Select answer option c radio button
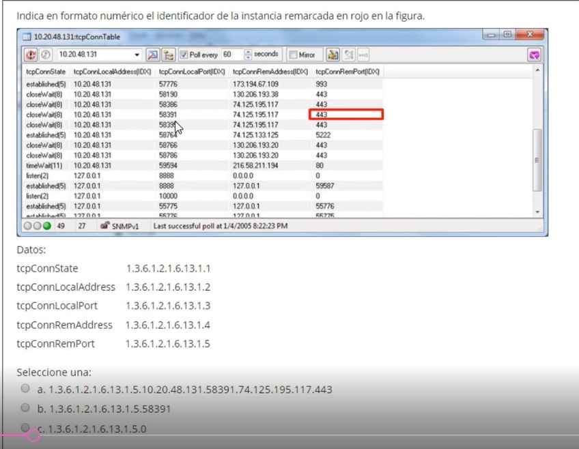Viewport: 579px width, 449px height. pyautogui.click(x=25, y=427)
